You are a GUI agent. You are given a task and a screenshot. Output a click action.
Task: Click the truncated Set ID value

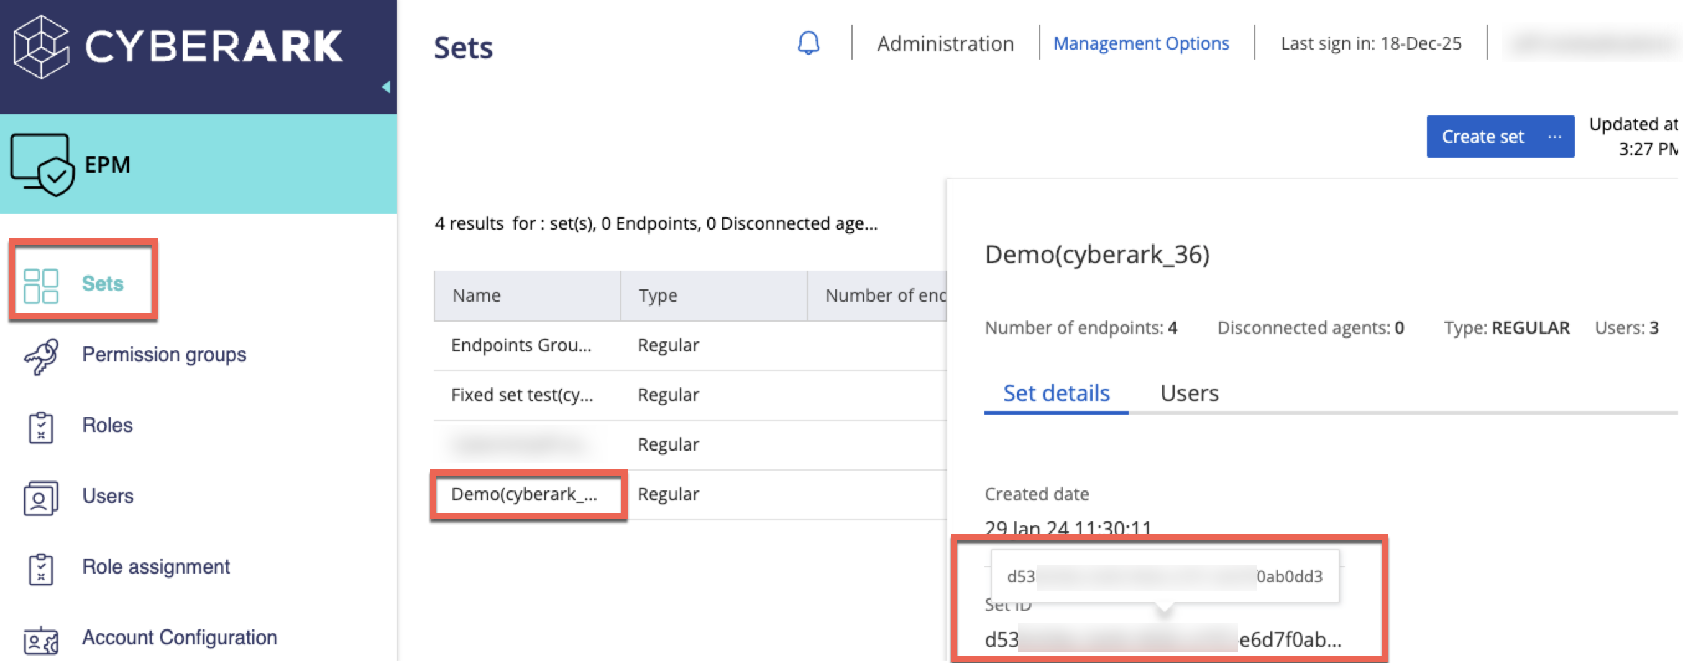click(1163, 639)
